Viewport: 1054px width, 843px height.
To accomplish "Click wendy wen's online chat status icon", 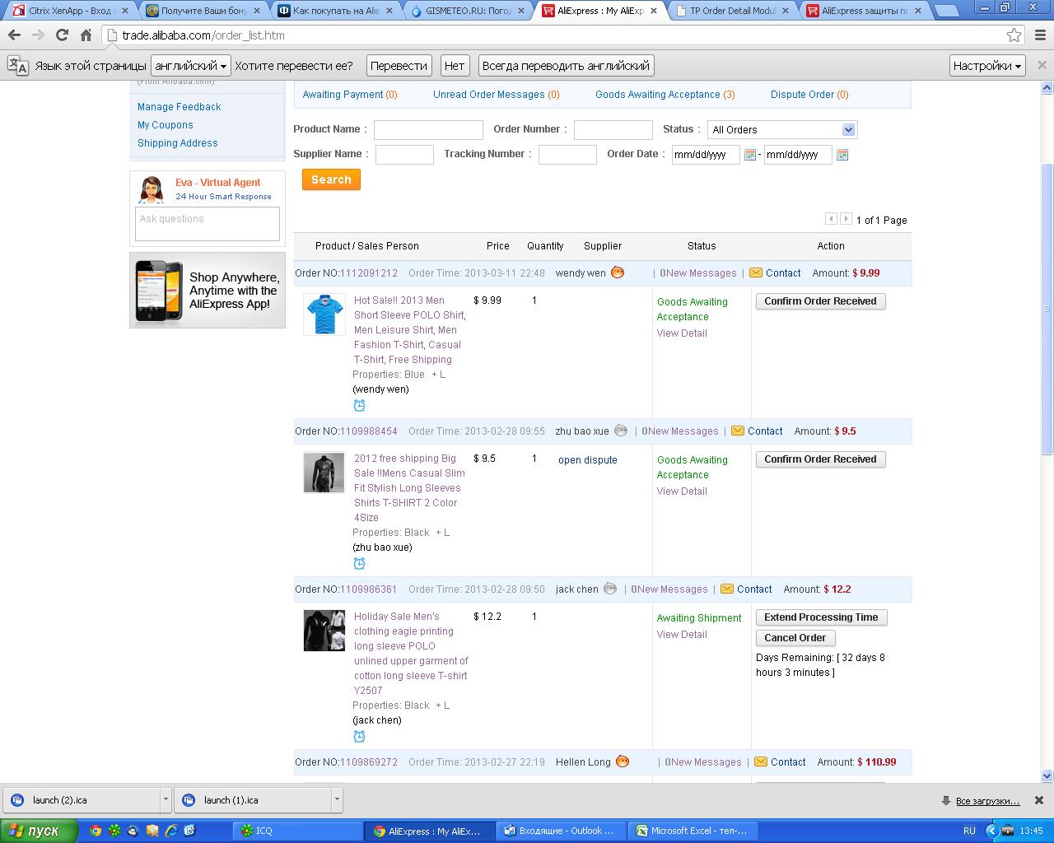I will pos(618,272).
